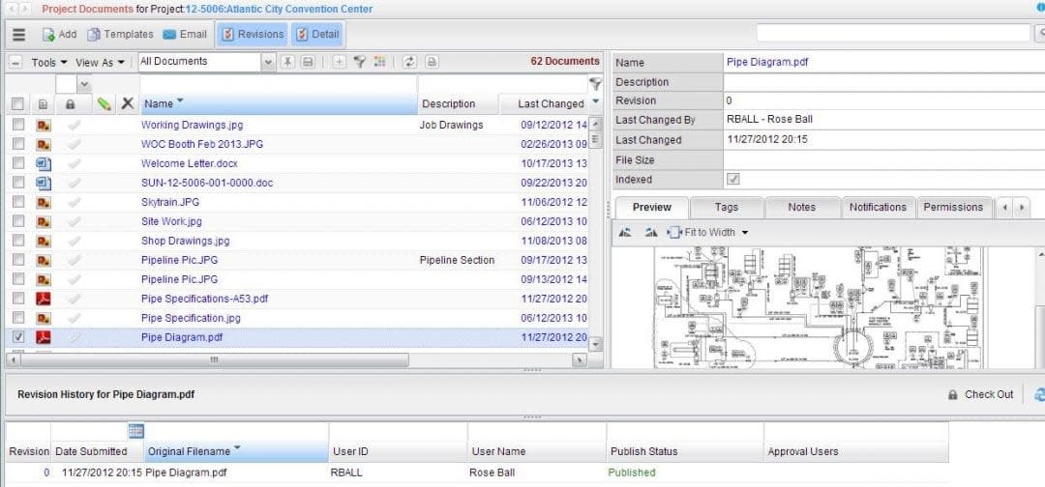The height and width of the screenshot is (487, 1045).
Task: Open the Welcome Letter.docx link
Action: (190, 163)
